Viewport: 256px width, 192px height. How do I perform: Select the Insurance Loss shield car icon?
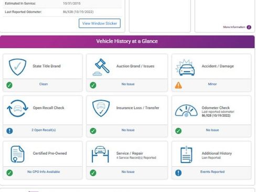[x=101, y=108]
